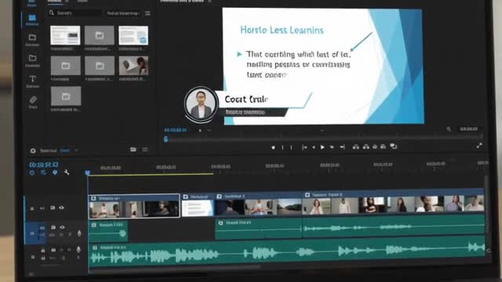Toggle lock icon on top video track
502x282 pixels.
pos(32,208)
